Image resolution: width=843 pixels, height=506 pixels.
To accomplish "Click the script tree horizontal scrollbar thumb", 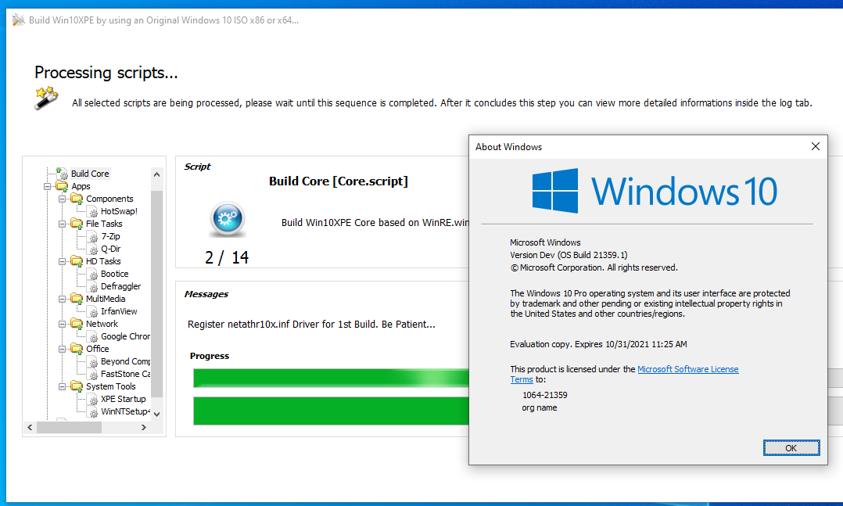I will pos(69,428).
